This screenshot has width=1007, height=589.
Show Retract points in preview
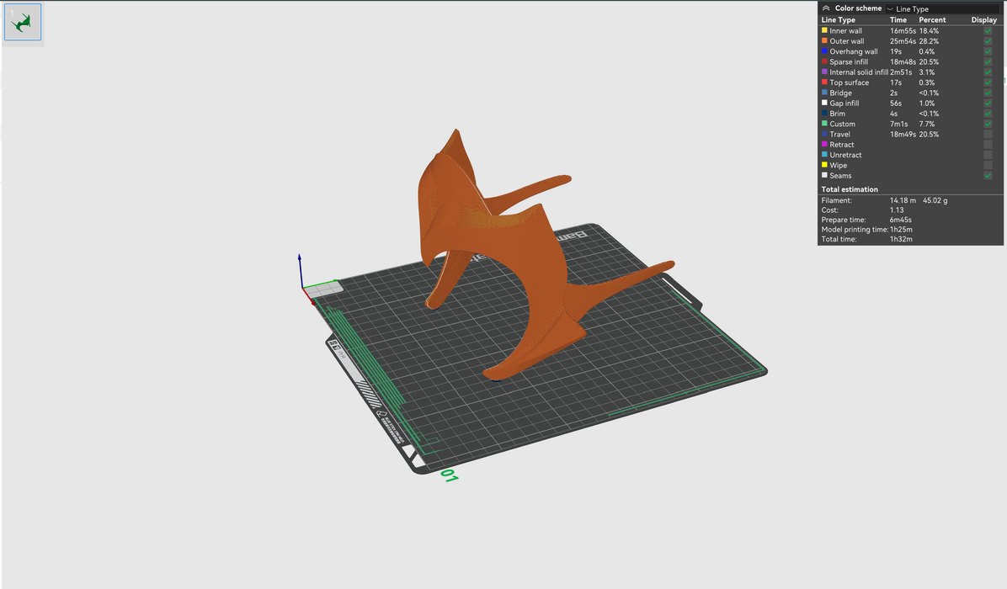pyautogui.click(x=988, y=145)
